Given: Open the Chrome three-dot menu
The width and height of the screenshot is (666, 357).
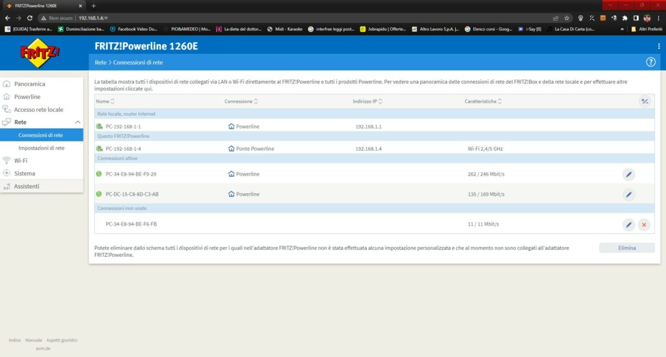Looking at the screenshot, I should coord(658,18).
